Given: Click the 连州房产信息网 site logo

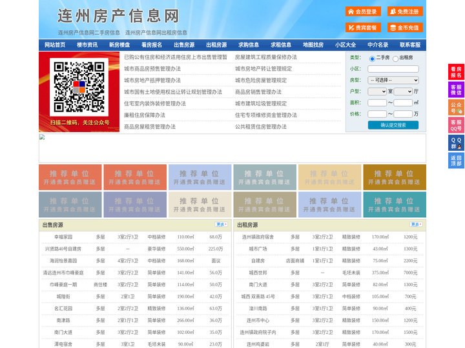Looking at the screenshot, I should pos(118,16).
